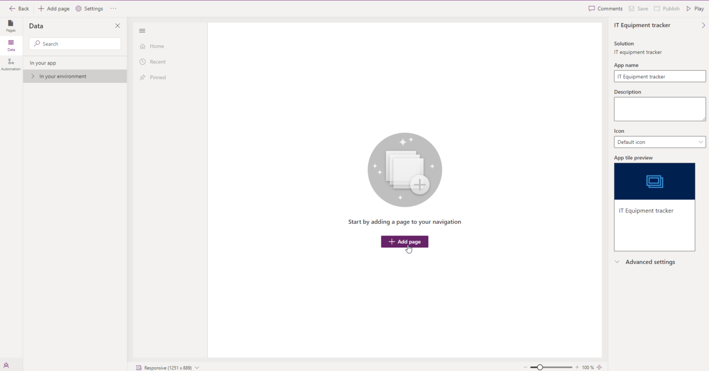Click into the App name text field
Viewport: 709px width, 371px height.
coord(660,77)
